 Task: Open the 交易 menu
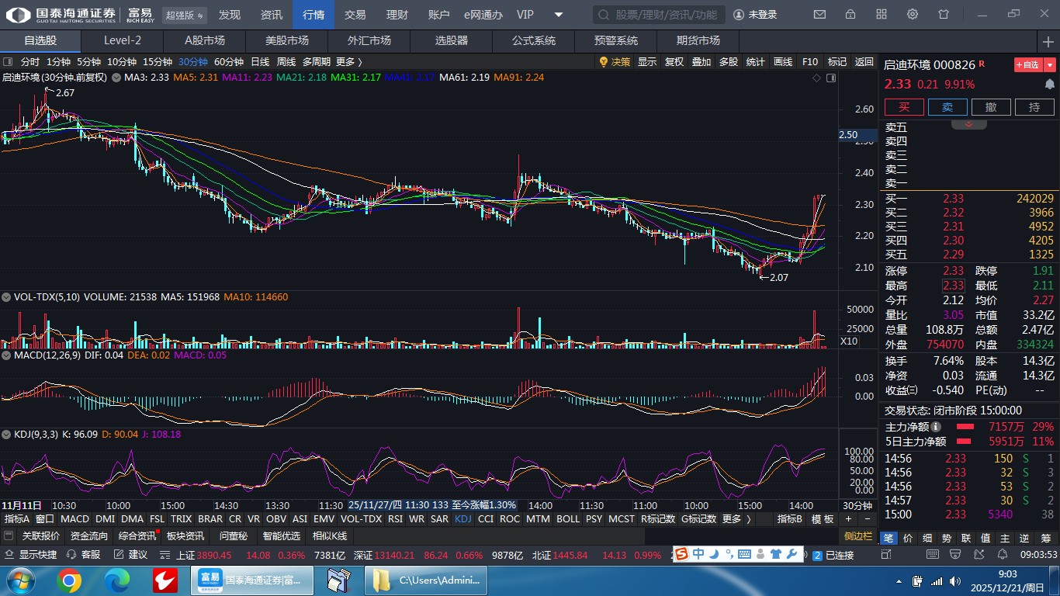click(x=355, y=14)
